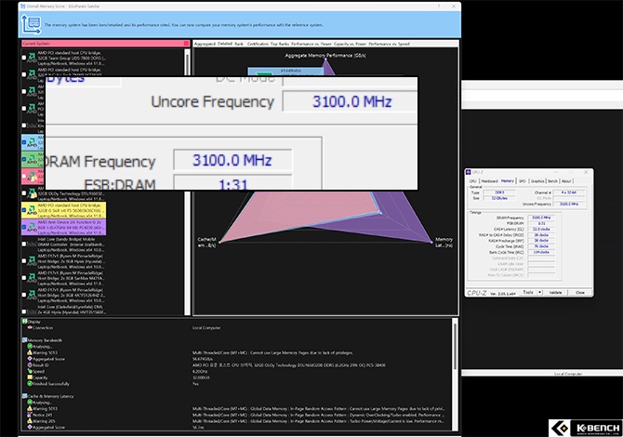Switch to CPU-Z Bench tab
Image resolution: width=623 pixels, height=437 pixels.
pyautogui.click(x=552, y=181)
